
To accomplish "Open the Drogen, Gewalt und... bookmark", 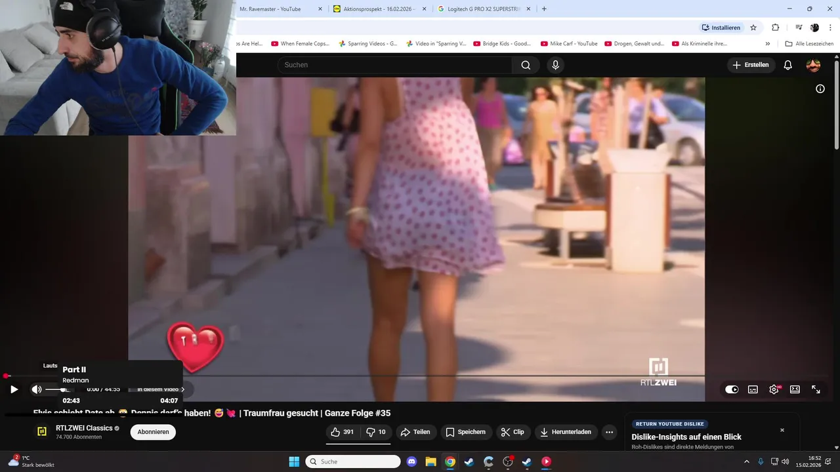I will tap(635, 44).
